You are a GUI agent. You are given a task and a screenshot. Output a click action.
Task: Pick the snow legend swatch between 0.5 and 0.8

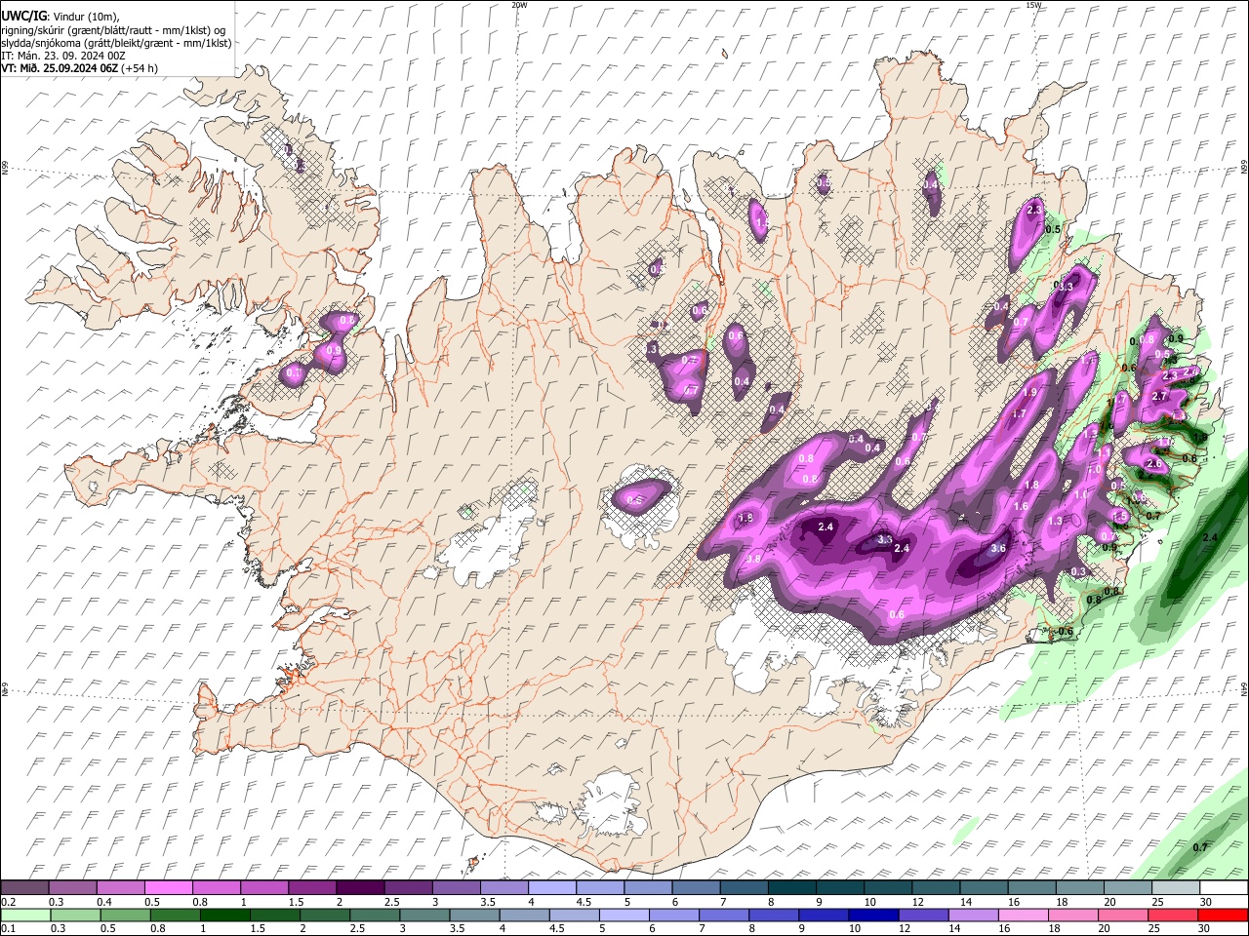[x=169, y=887]
